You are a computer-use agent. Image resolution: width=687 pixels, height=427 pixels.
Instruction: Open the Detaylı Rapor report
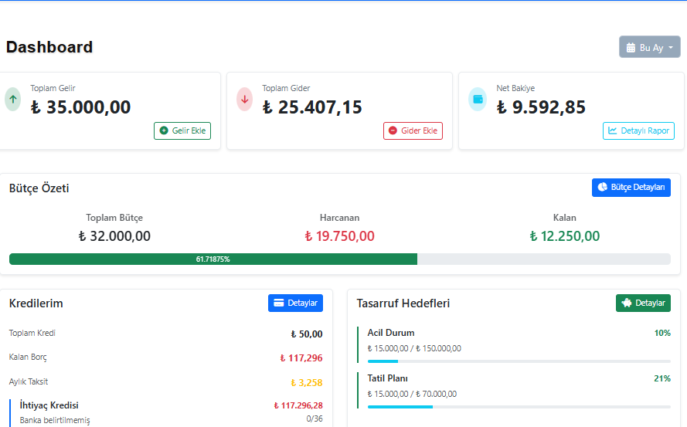[x=638, y=130]
